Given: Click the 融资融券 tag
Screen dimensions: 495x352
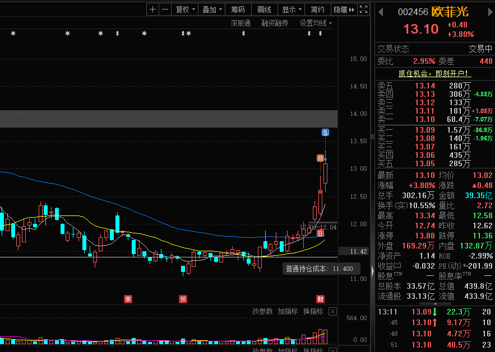Looking at the screenshot, I should (275, 23).
